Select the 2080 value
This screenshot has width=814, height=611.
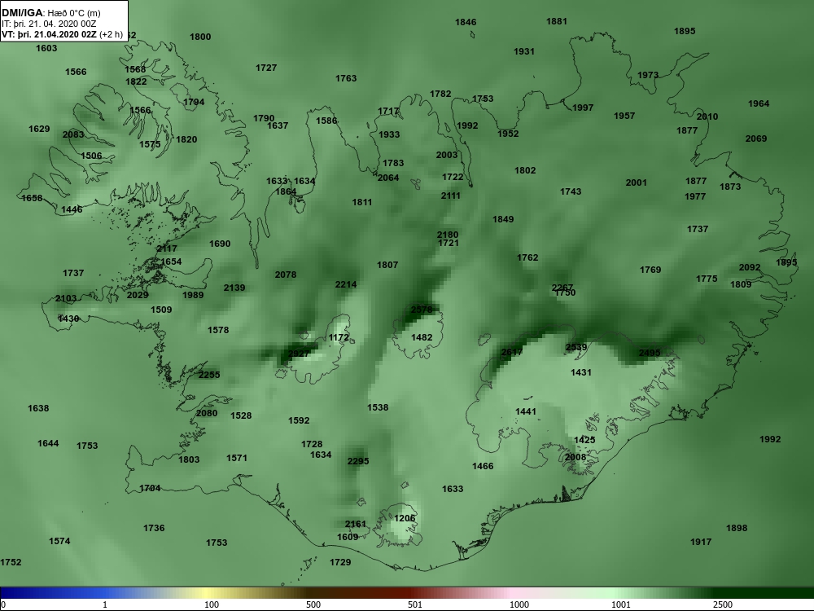click(207, 413)
